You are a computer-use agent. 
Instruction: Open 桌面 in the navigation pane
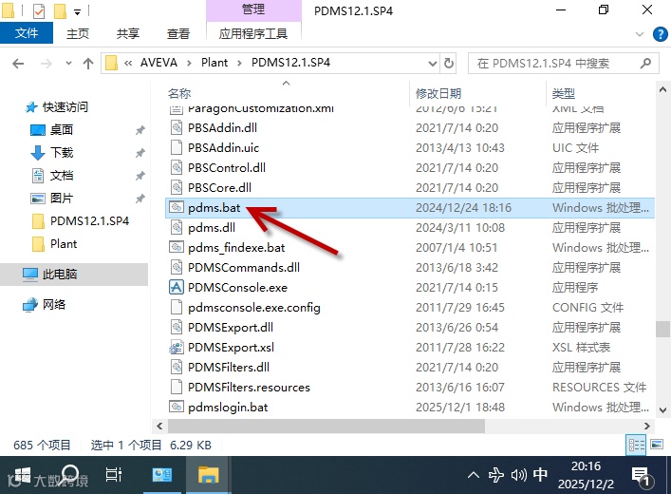(x=61, y=129)
